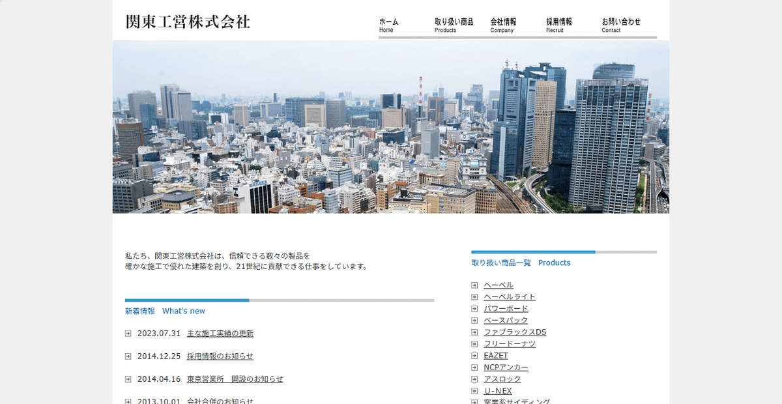Open the ファブラックスDS product link

(x=515, y=332)
